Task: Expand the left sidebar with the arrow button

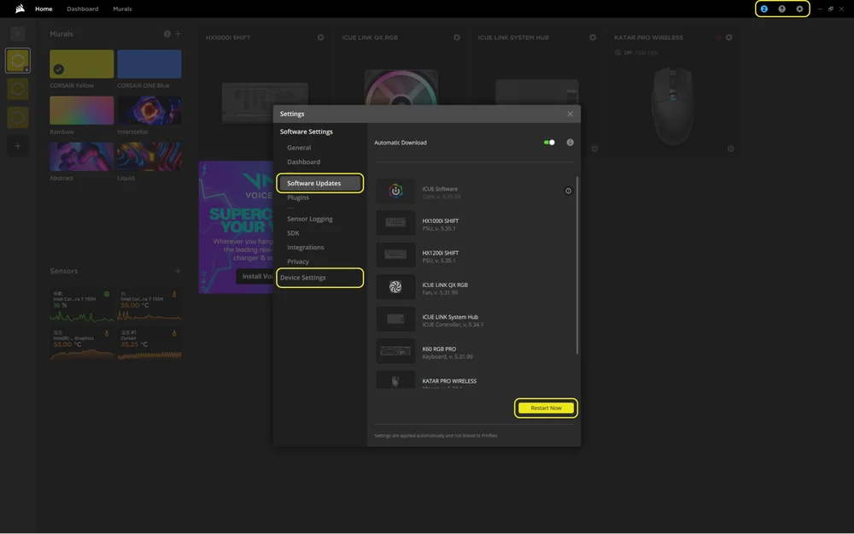Action: click(18, 33)
